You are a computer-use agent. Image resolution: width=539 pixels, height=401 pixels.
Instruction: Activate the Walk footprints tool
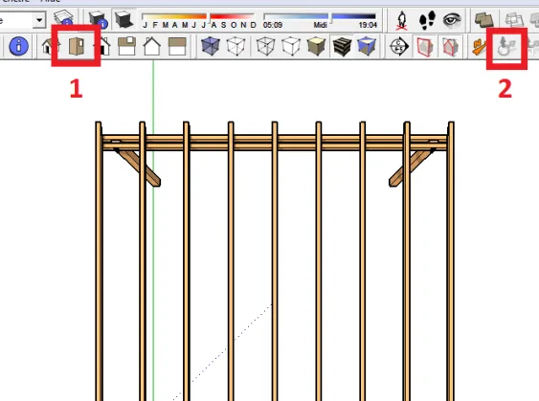coord(428,19)
